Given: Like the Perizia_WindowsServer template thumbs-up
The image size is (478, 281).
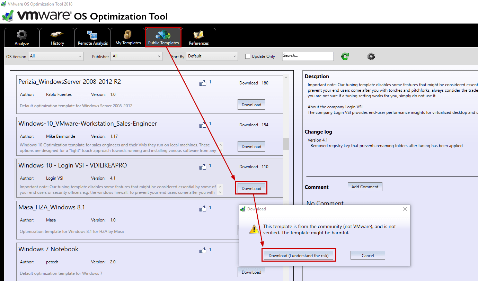Looking at the screenshot, I should click(203, 83).
